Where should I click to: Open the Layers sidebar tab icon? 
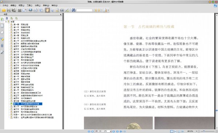(x=2, y=32)
